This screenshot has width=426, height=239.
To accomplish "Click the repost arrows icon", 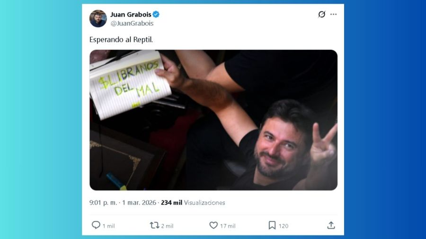I will [x=154, y=225].
